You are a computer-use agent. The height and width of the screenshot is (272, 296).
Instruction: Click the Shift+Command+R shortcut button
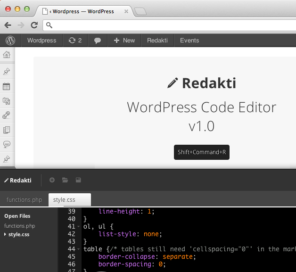202,152
